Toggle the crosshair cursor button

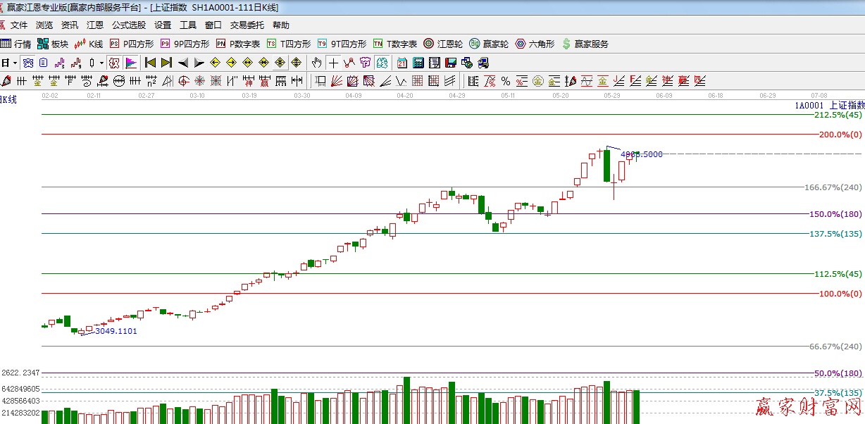tap(333, 63)
